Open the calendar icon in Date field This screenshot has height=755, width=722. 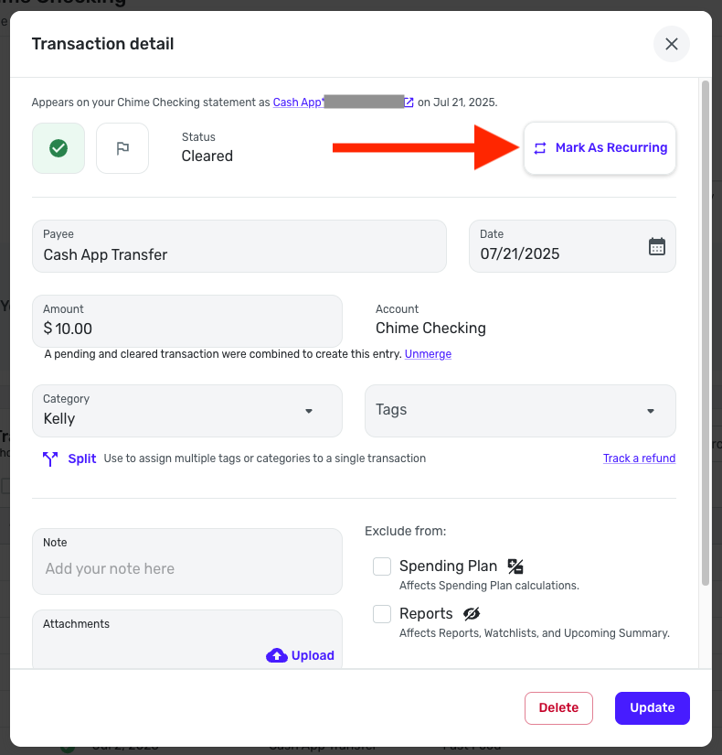[656, 246]
